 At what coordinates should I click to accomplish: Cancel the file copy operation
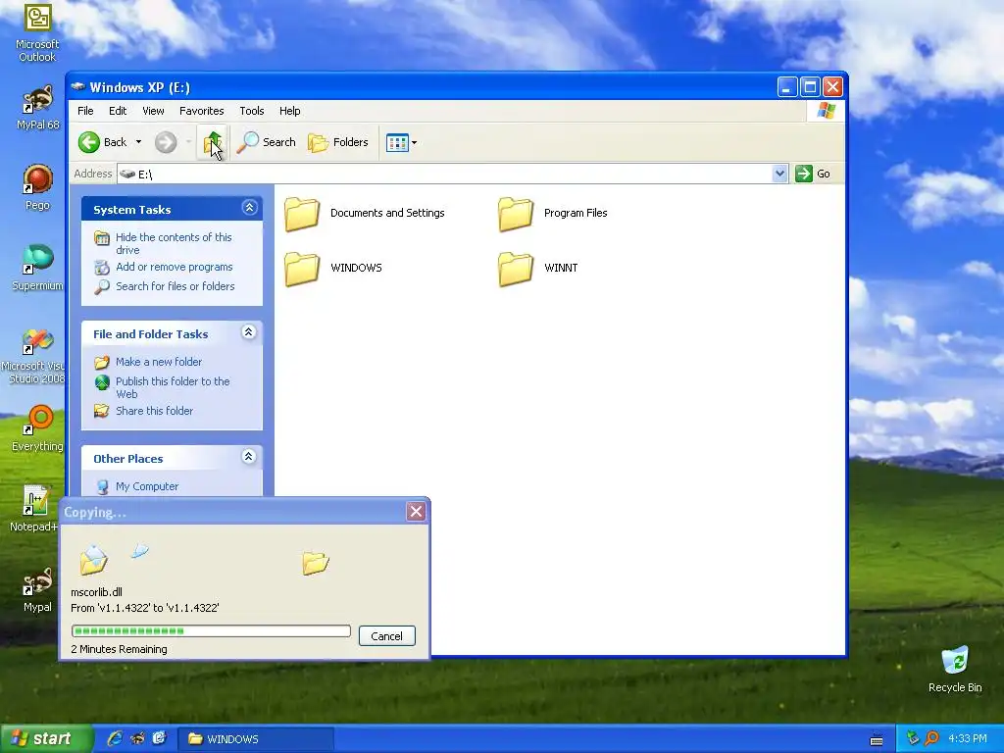pos(386,635)
